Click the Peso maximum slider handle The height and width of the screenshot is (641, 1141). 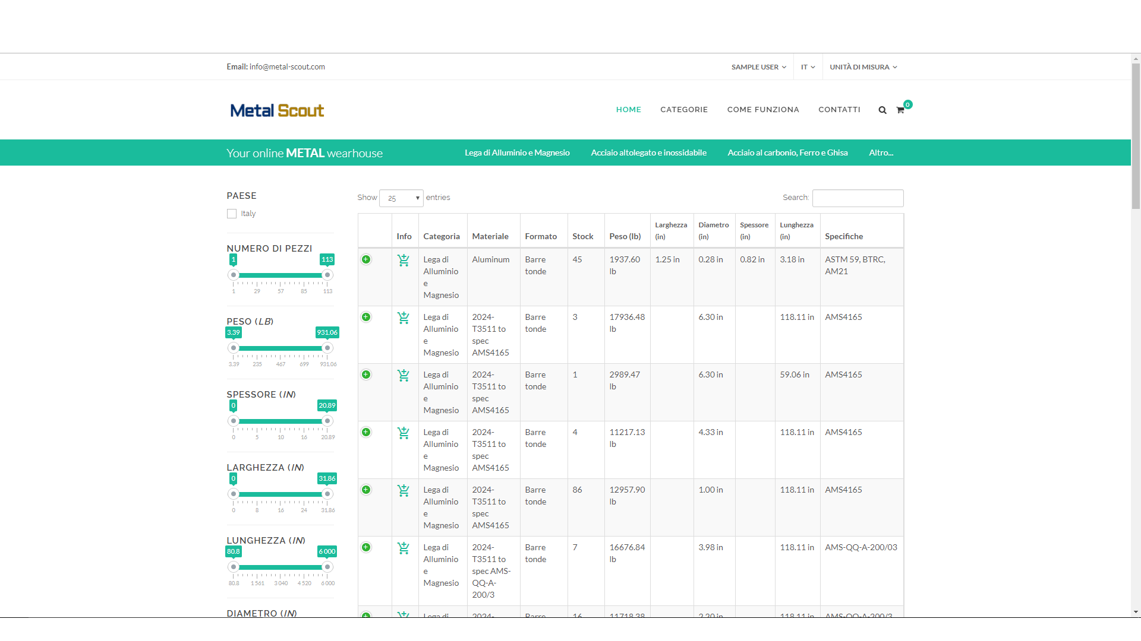click(x=327, y=348)
